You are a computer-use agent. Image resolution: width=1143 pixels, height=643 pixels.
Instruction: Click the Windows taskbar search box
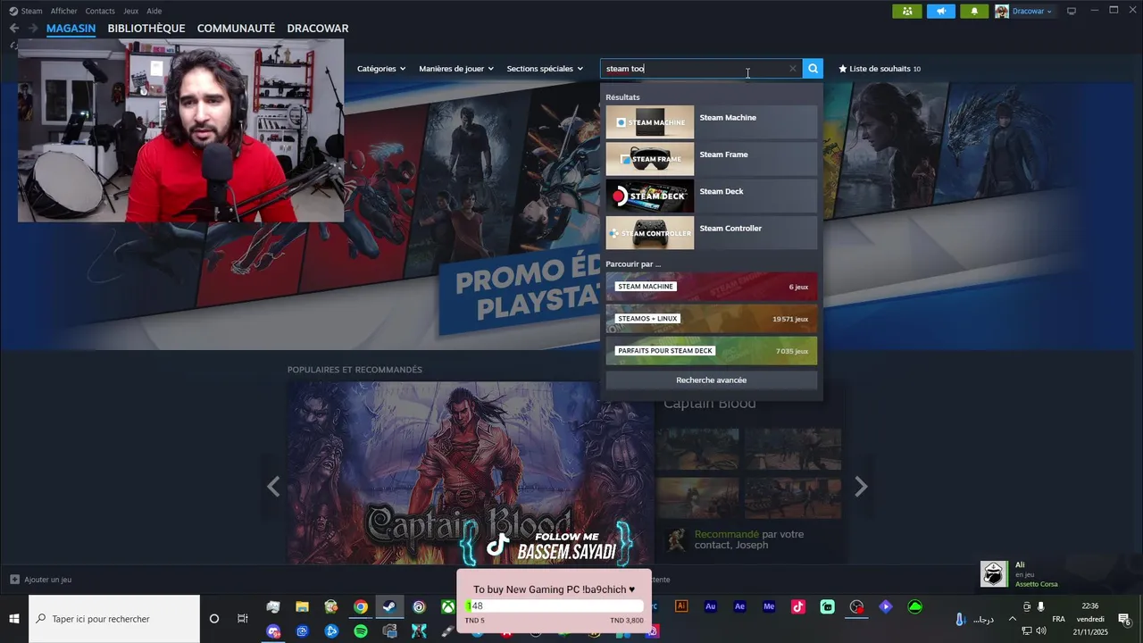point(114,619)
